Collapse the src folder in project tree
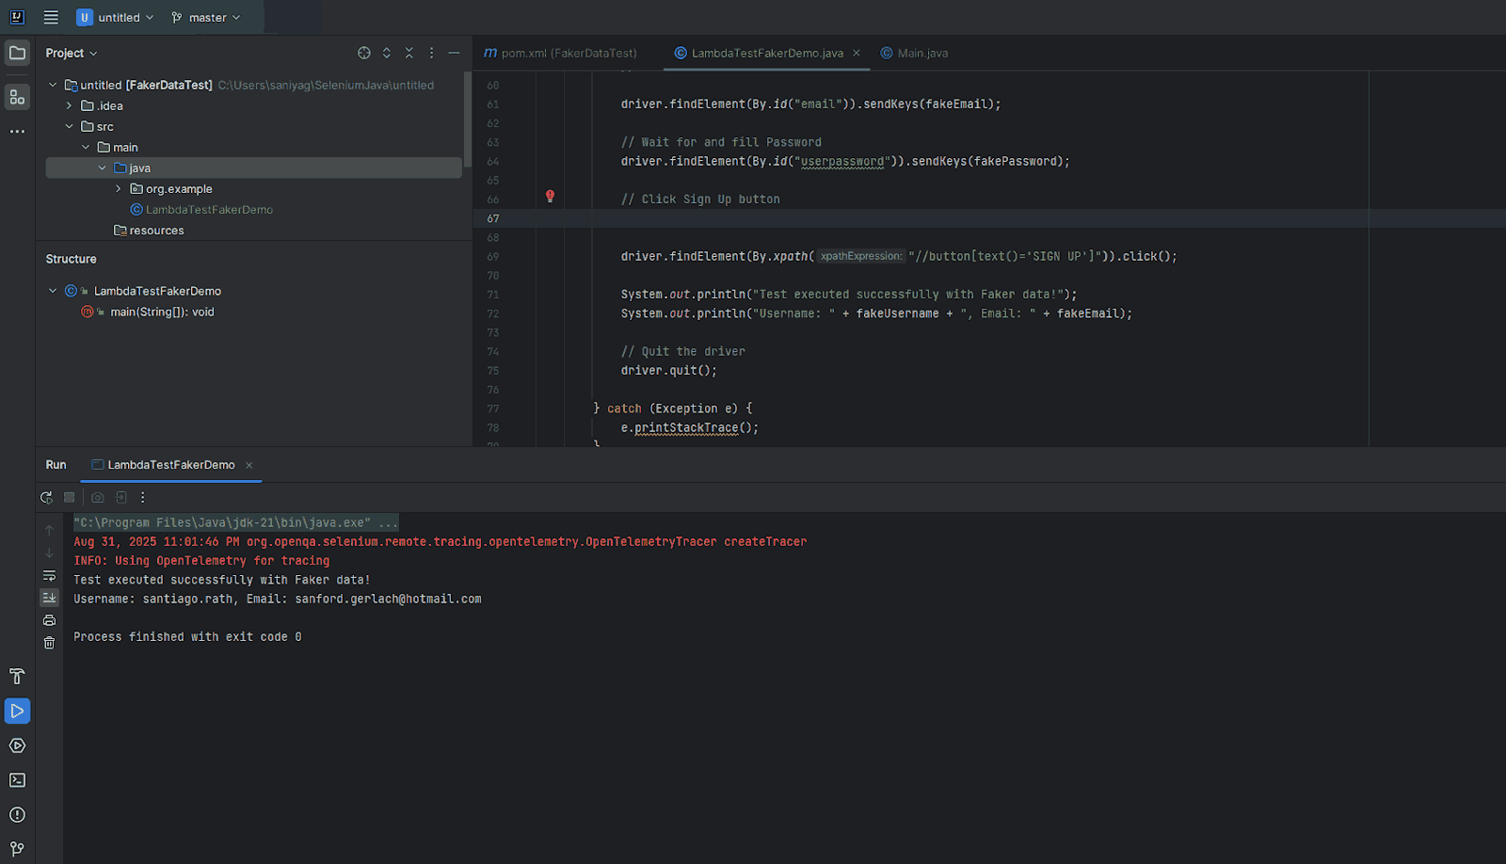Screen dimensions: 1506x864 70,127
